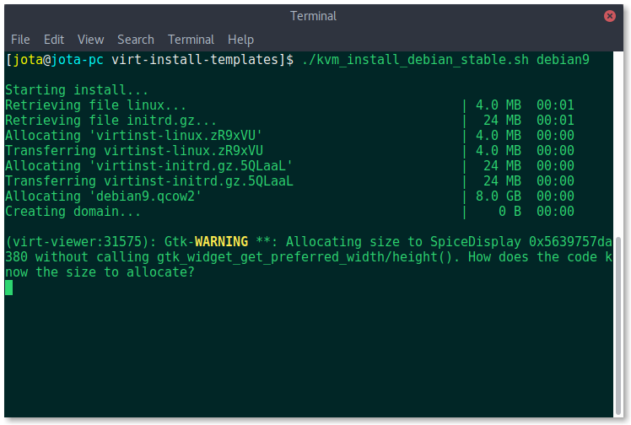Screen dimensions: 631x425
Task: Open the Edit menu
Action: [x=54, y=40]
